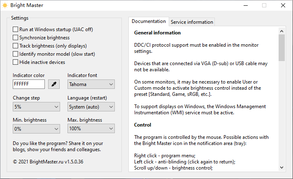Select the Documentation tab
This screenshot has width=293, height=179.
(x=149, y=21)
